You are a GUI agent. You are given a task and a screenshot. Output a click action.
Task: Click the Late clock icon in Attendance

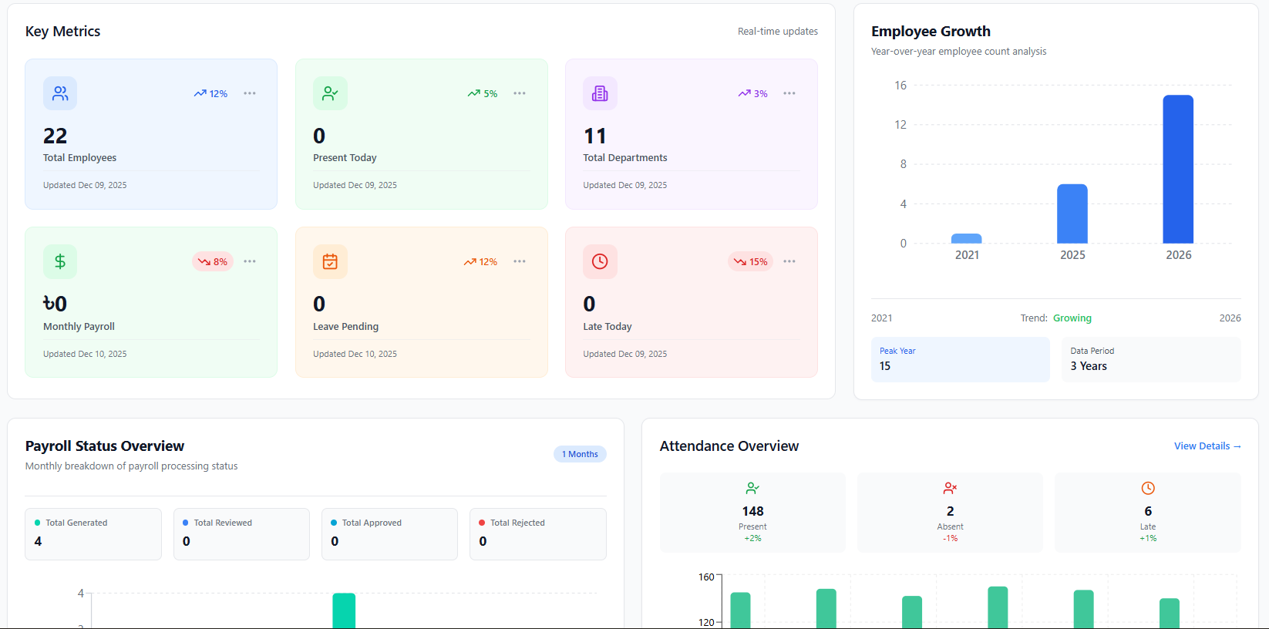tap(1148, 488)
